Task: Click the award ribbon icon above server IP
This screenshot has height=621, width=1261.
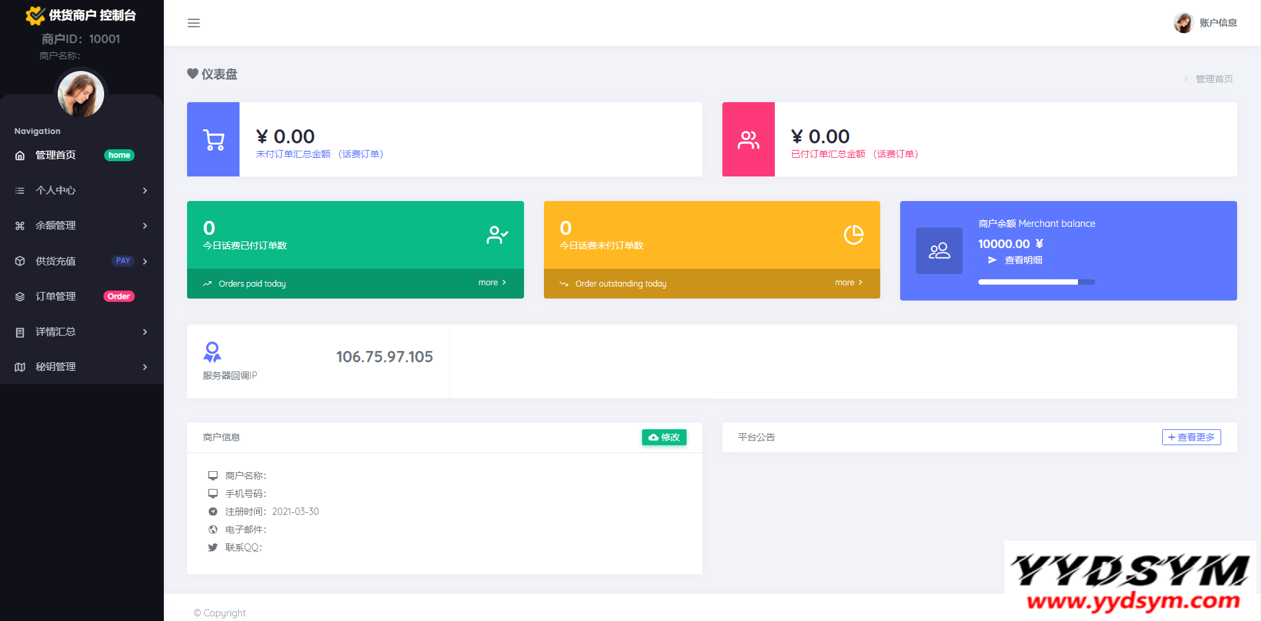Action: (x=212, y=352)
